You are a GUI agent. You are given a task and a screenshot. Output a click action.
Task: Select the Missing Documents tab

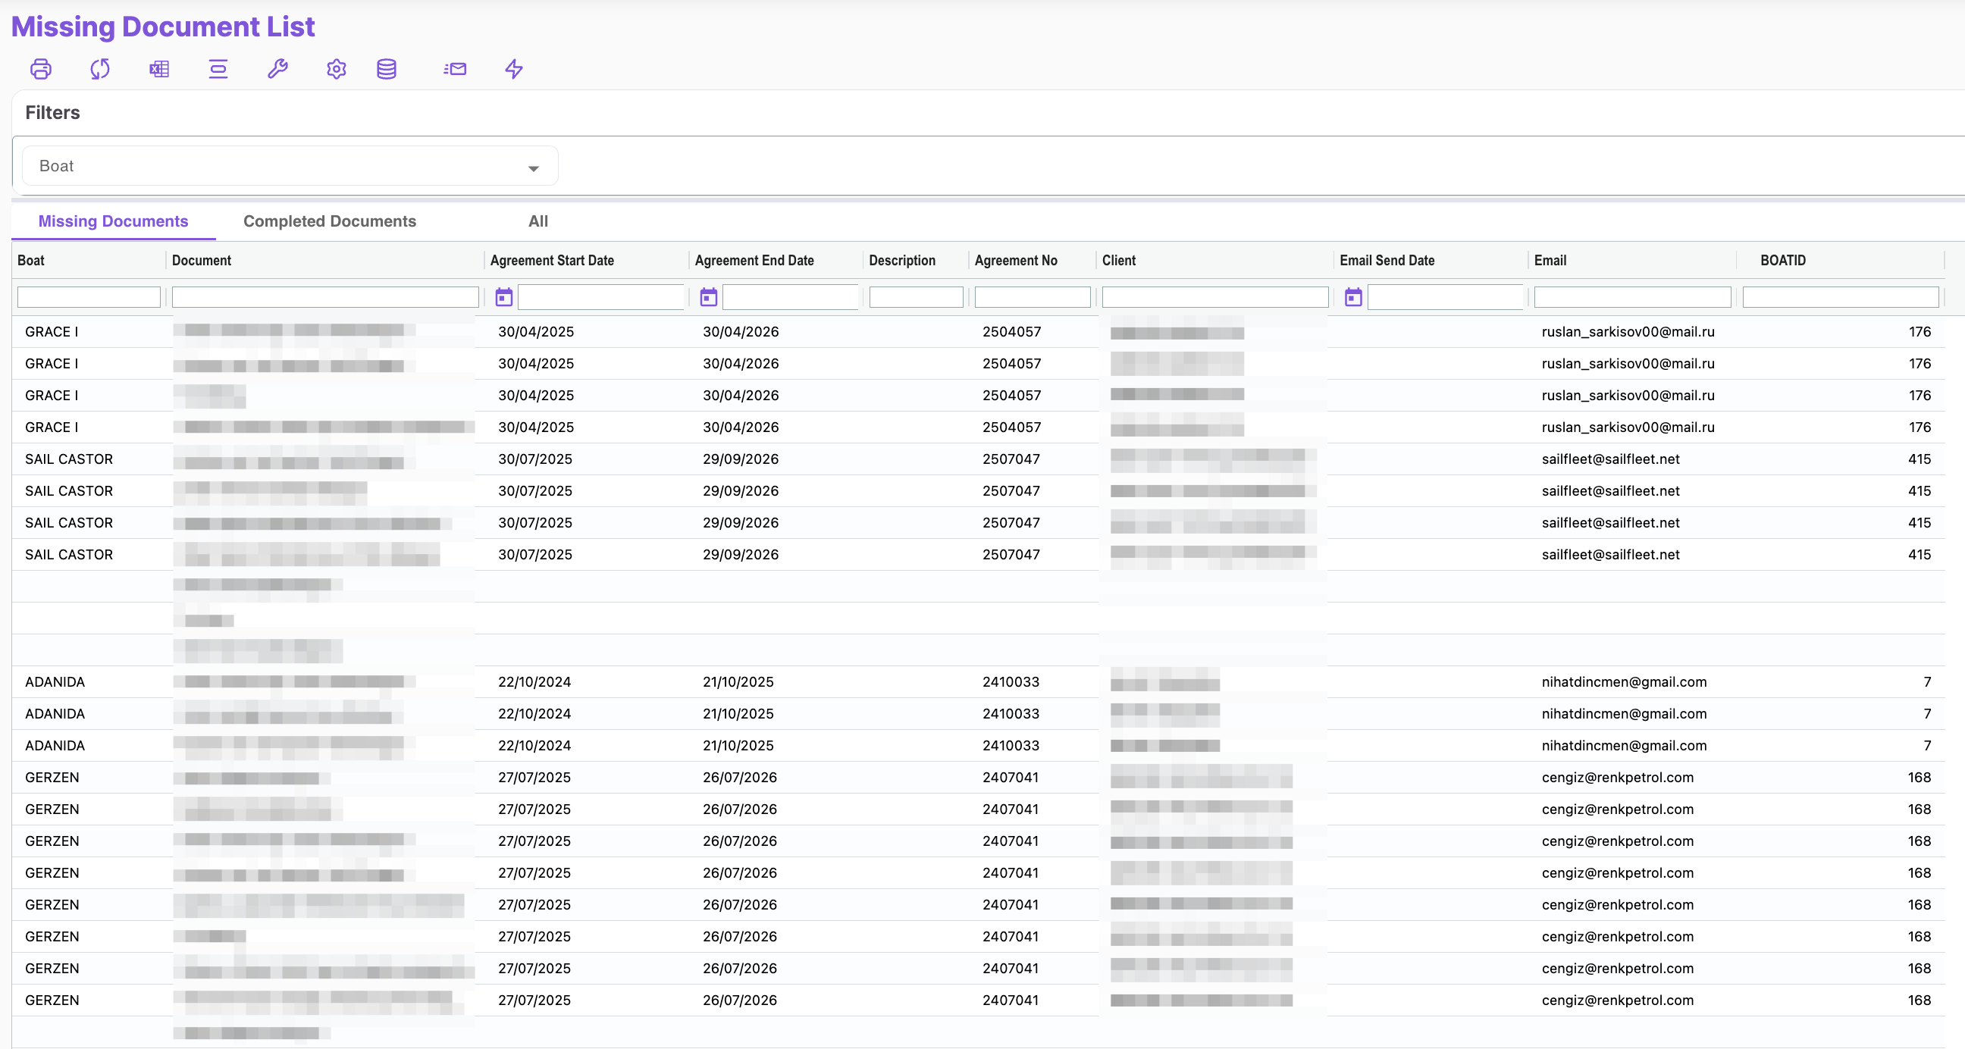[x=113, y=221]
